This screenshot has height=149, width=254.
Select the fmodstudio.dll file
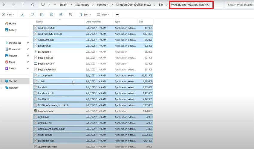tap(93, 93)
